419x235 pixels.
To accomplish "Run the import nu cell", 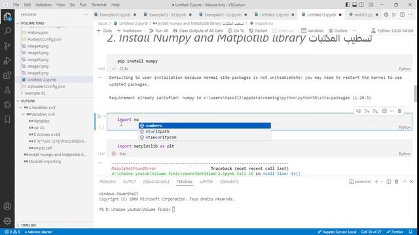I will (99, 116).
